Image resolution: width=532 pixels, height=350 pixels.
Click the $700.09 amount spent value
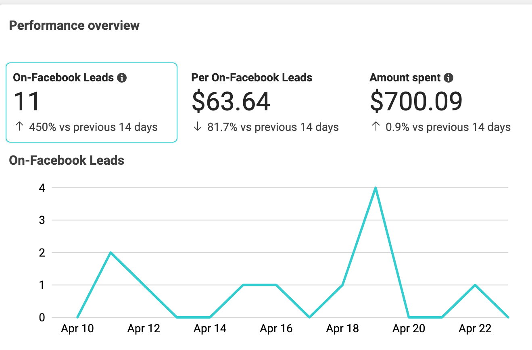[416, 101]
